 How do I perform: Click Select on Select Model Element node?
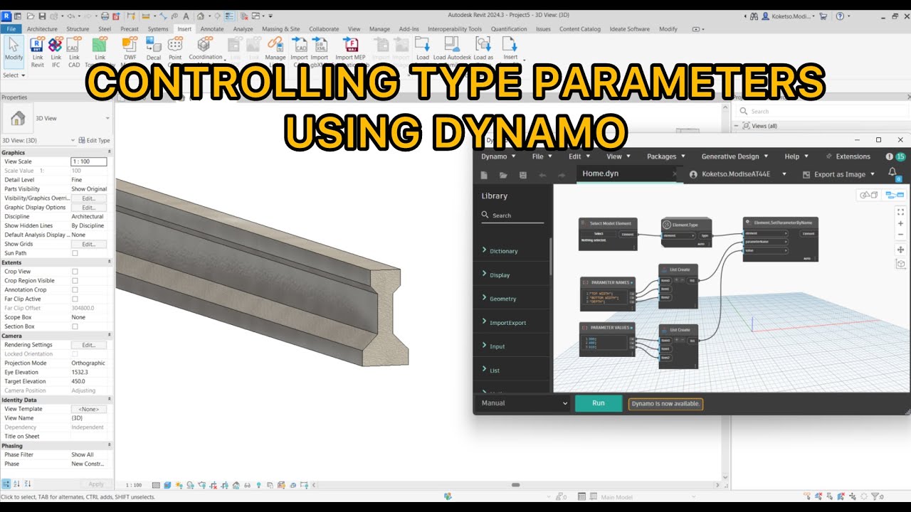point(599,233)
